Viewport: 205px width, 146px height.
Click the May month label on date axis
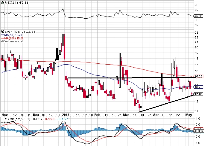(x=189, y=115)
